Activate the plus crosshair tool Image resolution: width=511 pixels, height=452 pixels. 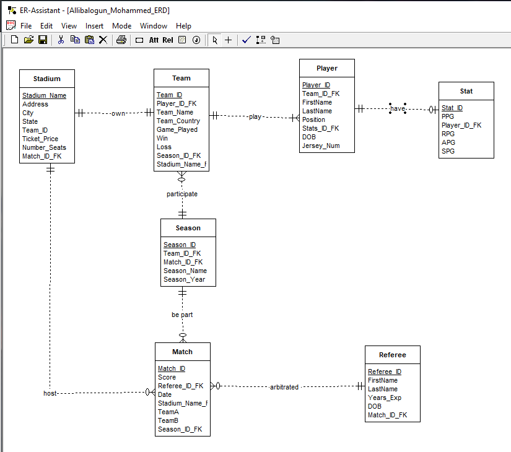click(229, 40)
